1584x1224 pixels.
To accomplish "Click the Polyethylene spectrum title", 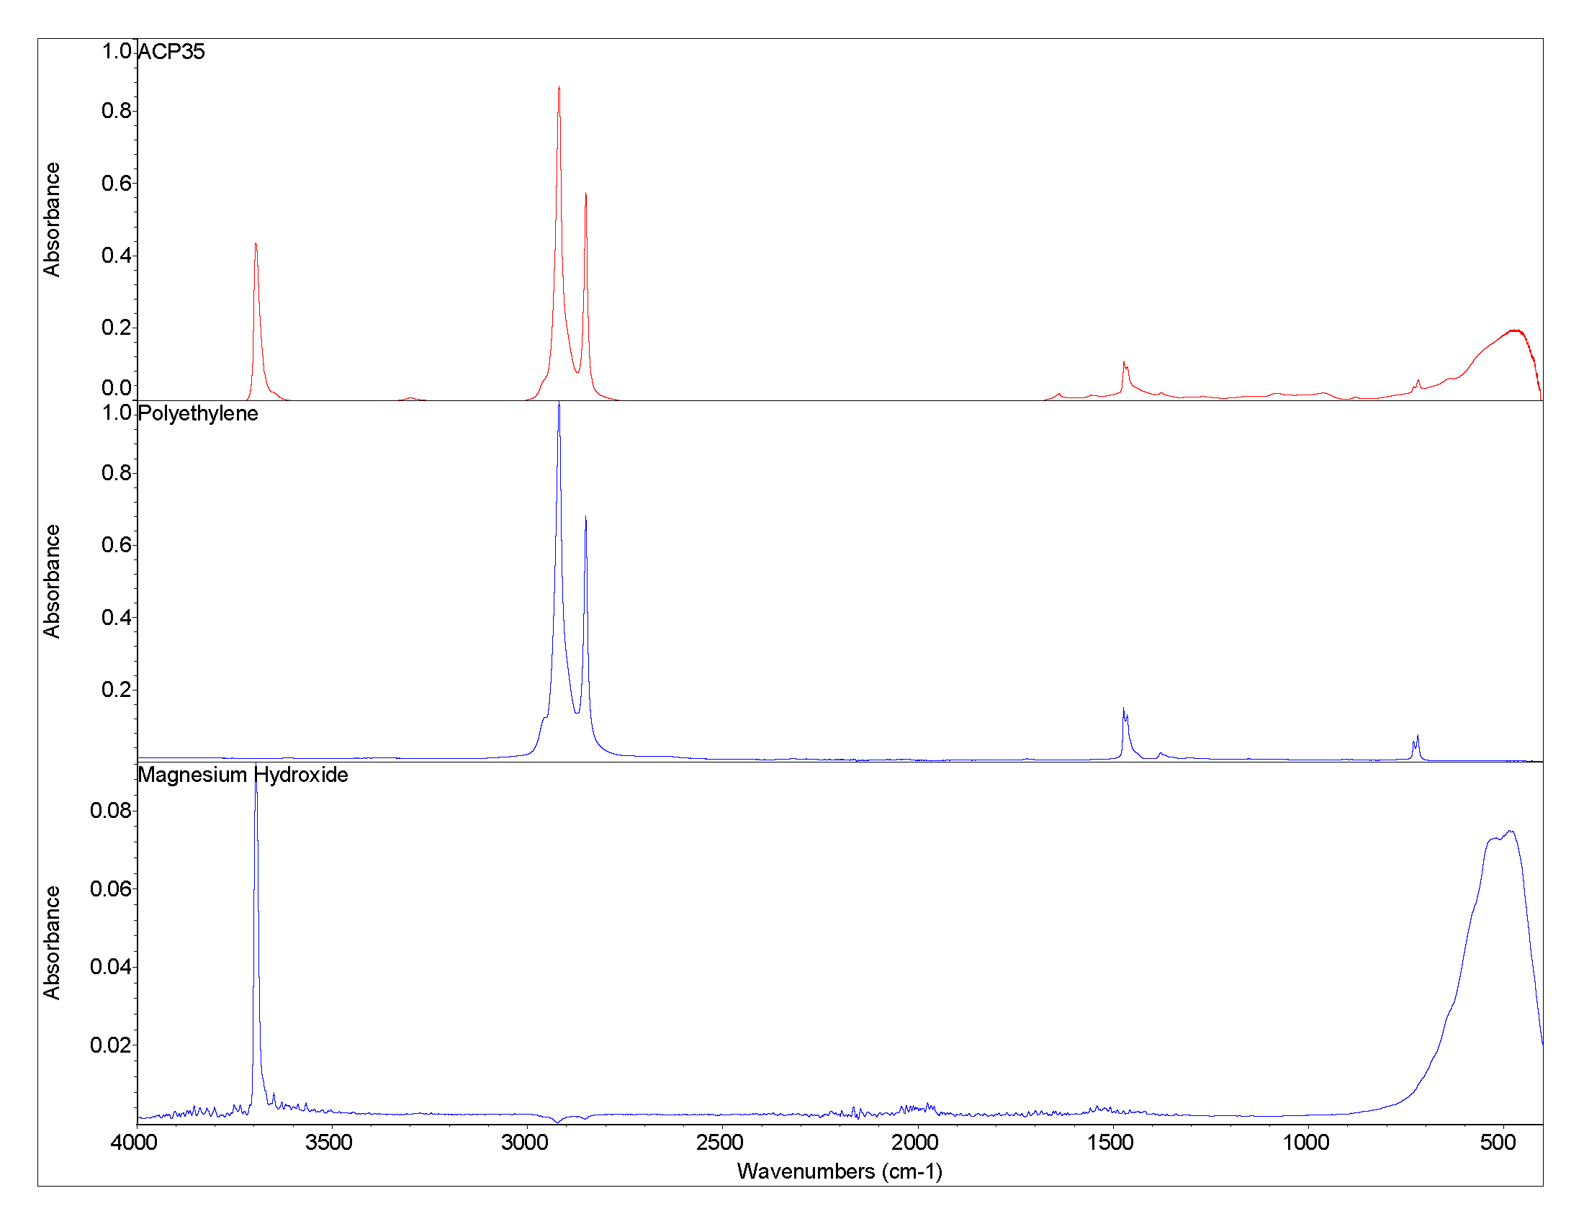I will click(198, 413).
